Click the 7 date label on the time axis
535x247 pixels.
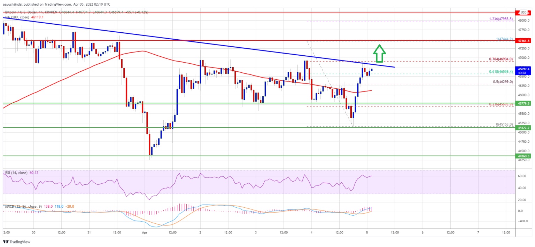478,232
